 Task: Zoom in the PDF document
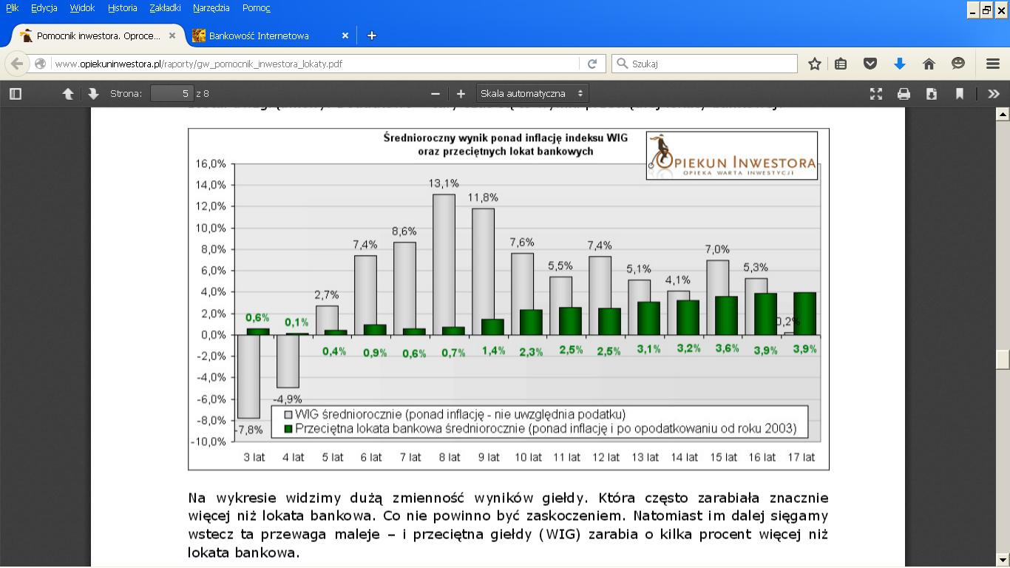[461, 94]
